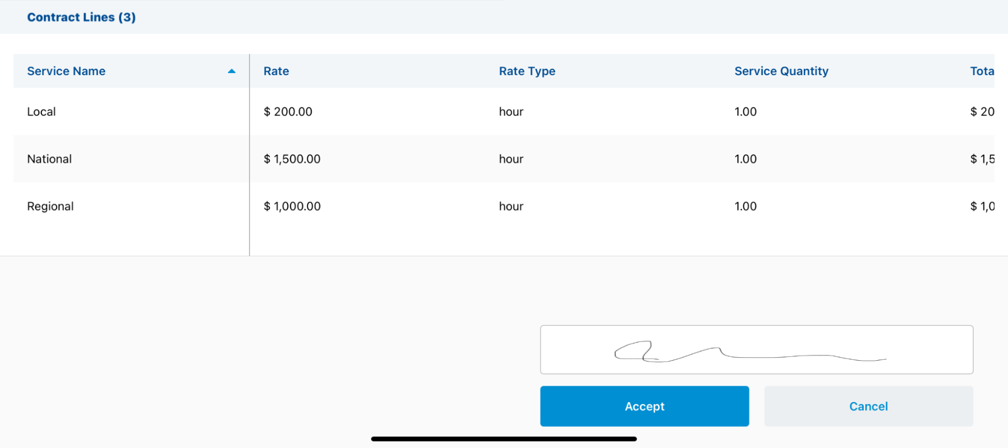
Task: Select the National service row
Action: click(49, 159)
